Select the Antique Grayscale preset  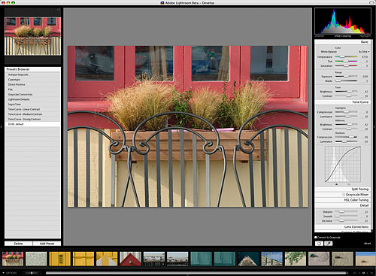click(32, 74)
